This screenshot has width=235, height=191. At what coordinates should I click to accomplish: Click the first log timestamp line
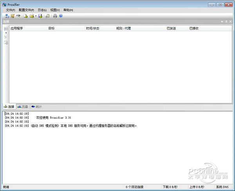point(17,114)
